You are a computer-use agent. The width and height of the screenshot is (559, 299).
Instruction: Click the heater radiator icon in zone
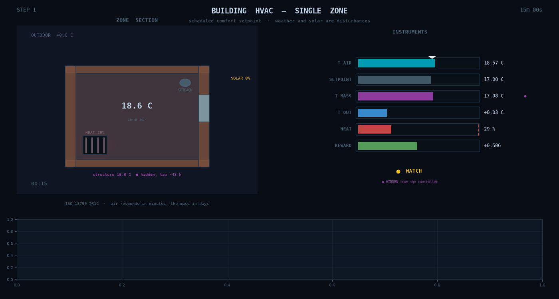tap(95, 145)
